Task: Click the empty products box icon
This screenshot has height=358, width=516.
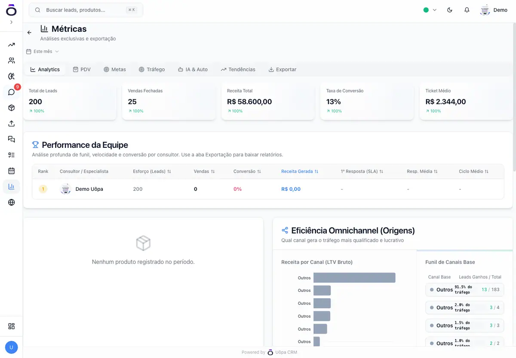Action: (143, 243)
